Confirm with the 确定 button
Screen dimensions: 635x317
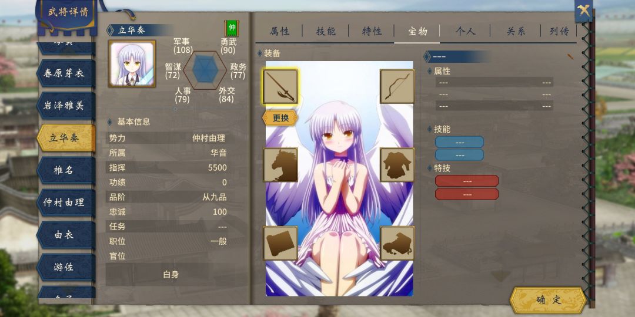[x=549, y=300]
